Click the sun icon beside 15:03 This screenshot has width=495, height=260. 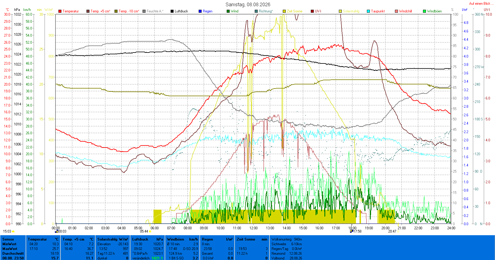click(13, 232)
